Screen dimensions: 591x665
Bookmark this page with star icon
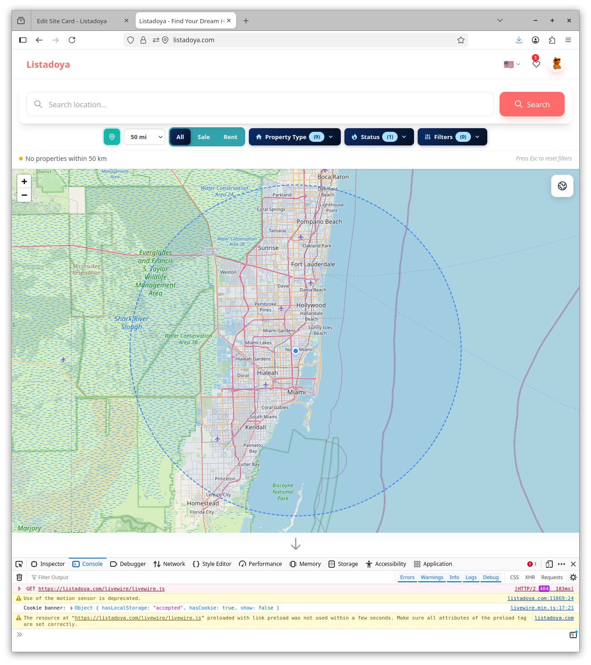pos(460,40)
